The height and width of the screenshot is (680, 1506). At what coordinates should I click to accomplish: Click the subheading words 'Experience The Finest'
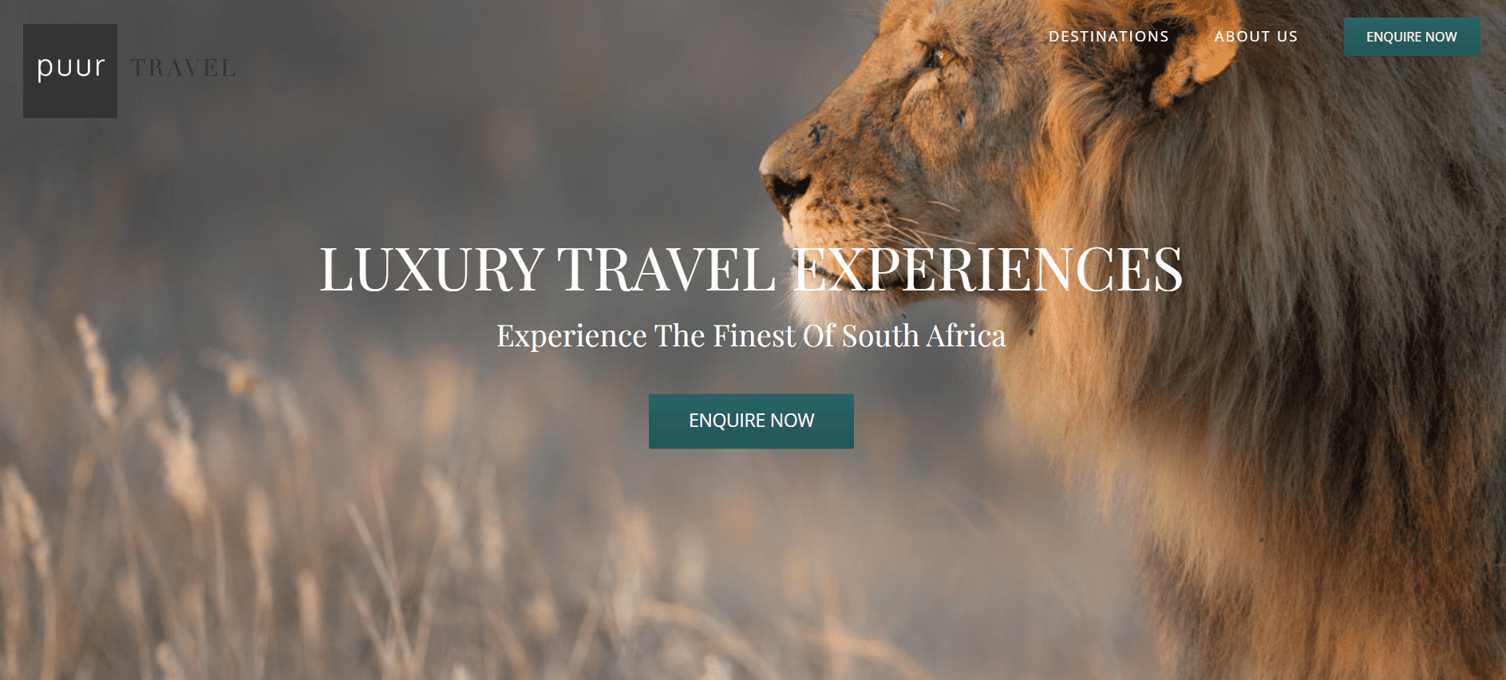click(646, 336)
